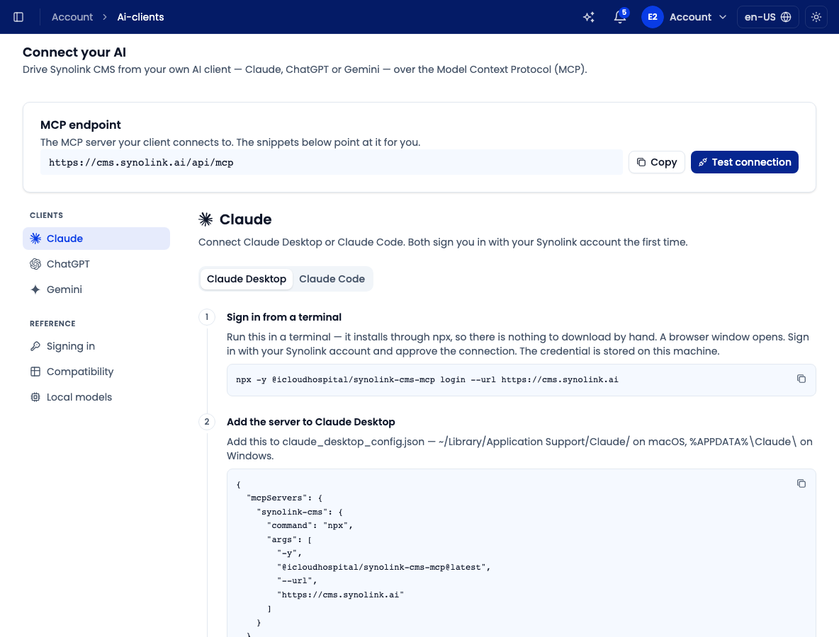Click "Add the server to Claude Desktop" heading
The height and width of the screenshot is (637, 839).
(311, 422)
